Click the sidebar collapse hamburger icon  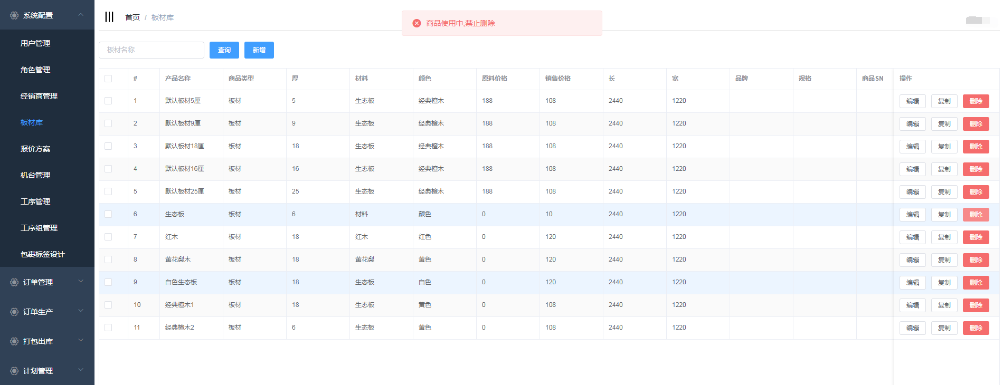pos(109,17)
